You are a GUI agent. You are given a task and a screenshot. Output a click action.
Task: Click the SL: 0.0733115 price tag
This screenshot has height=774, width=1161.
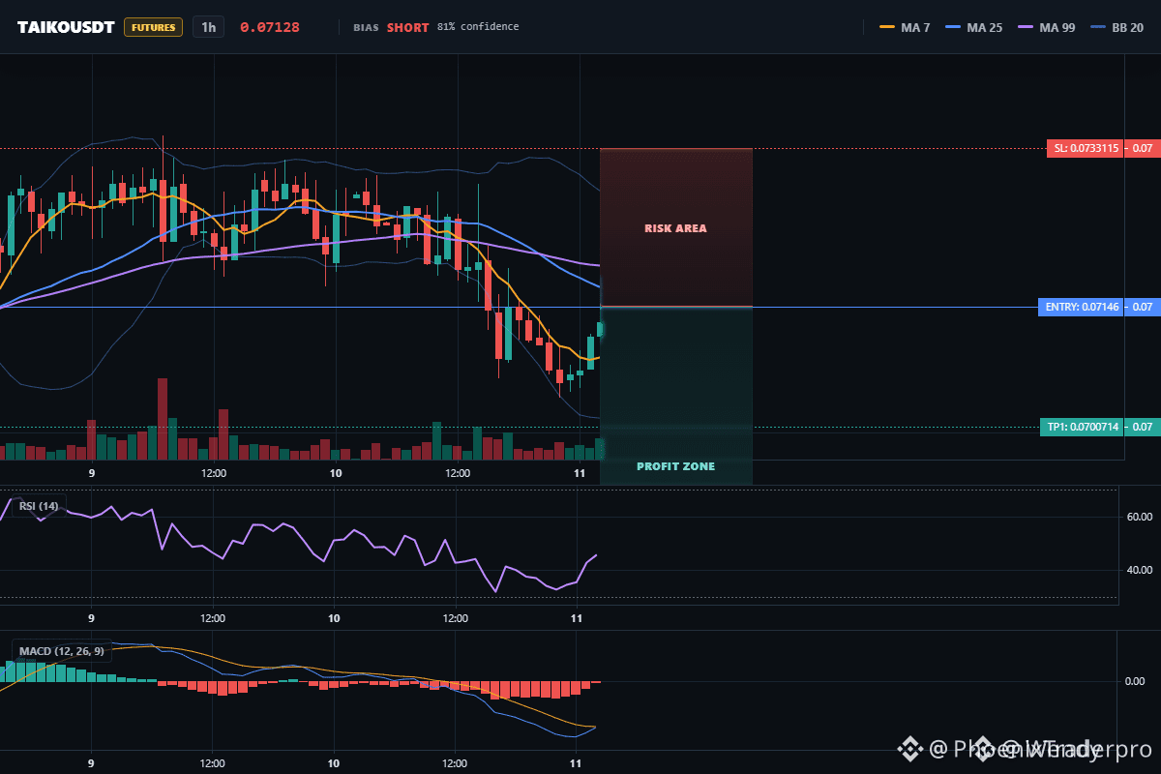coord(1086,149)
